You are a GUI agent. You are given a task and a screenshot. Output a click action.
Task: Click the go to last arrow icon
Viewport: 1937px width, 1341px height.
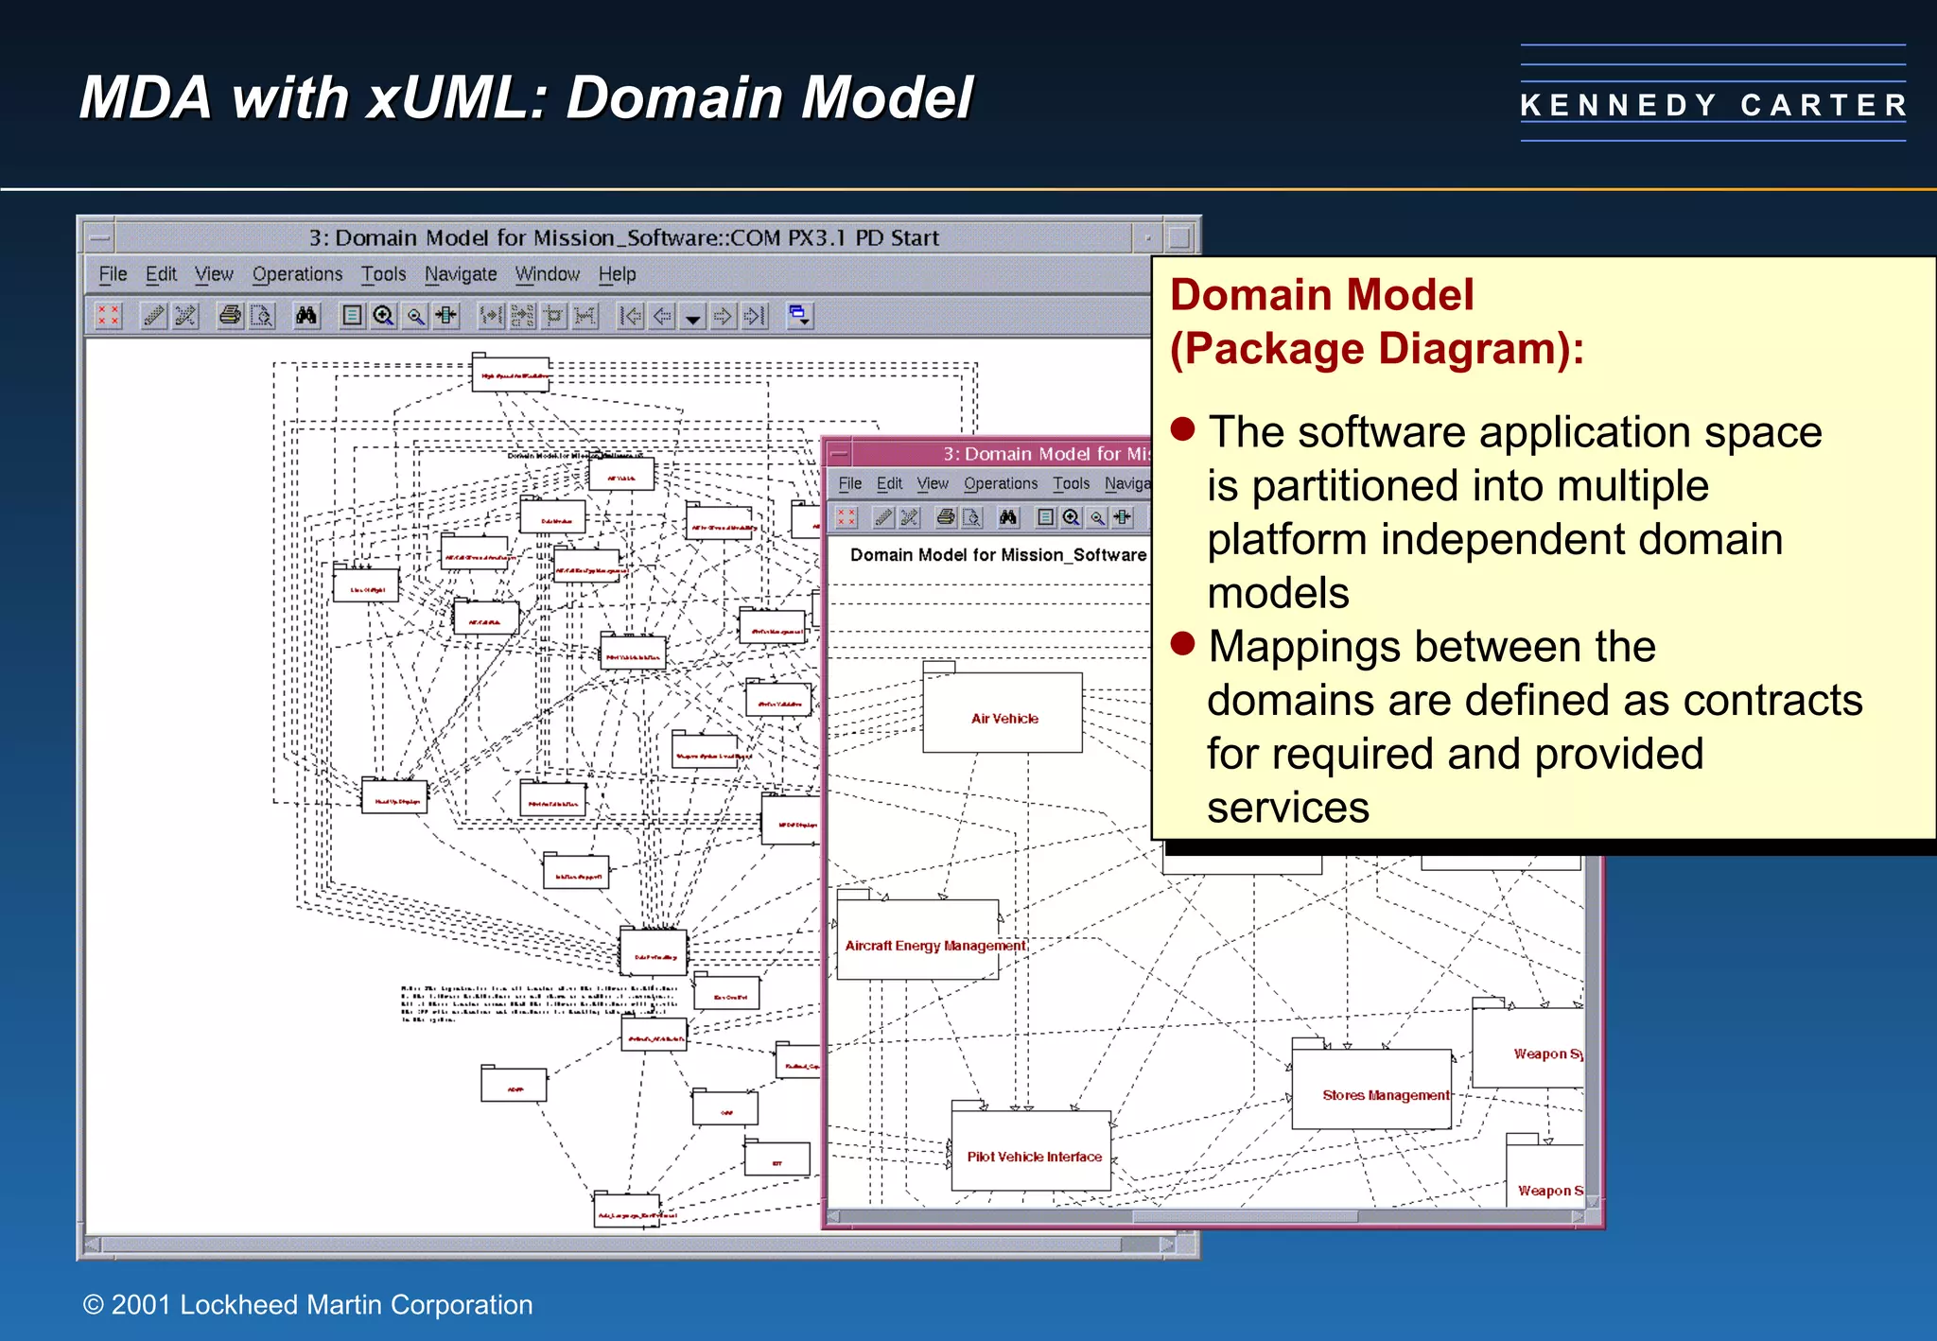(x=754, y=316)
